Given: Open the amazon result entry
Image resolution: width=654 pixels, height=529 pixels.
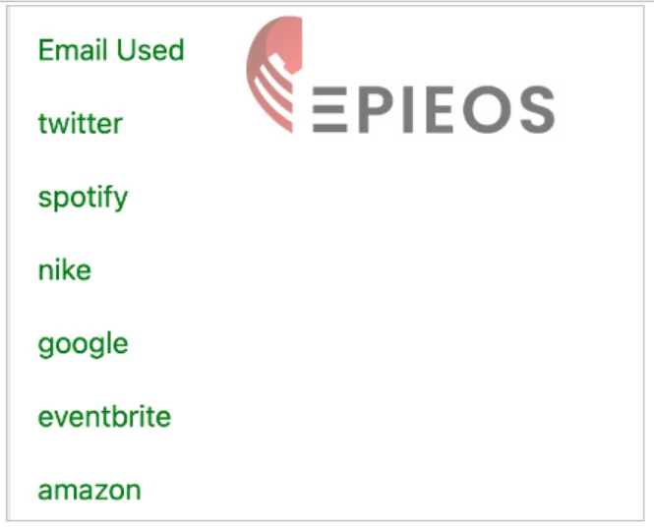Looking at the screenshot, I should pyautogui.click(x=89, y=491).
